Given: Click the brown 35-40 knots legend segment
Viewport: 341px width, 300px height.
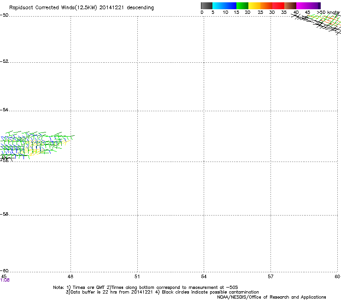Looking at the screenshot, I should point(290,6).
